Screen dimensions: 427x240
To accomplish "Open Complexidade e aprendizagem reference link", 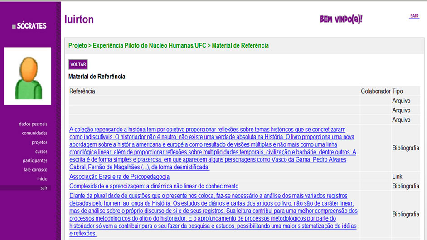I will coord(154,186).
